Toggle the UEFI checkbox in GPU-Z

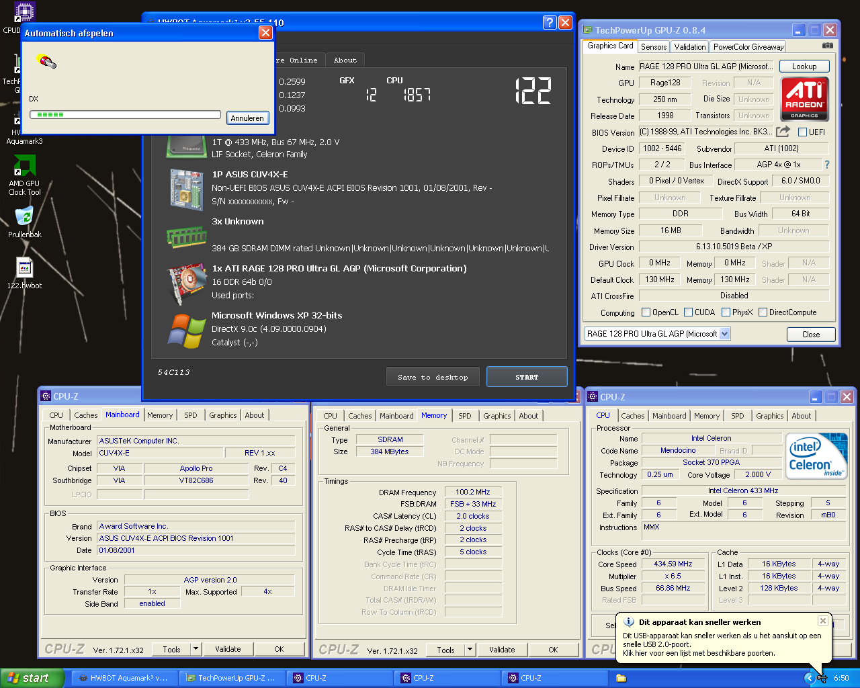point(802,132)
